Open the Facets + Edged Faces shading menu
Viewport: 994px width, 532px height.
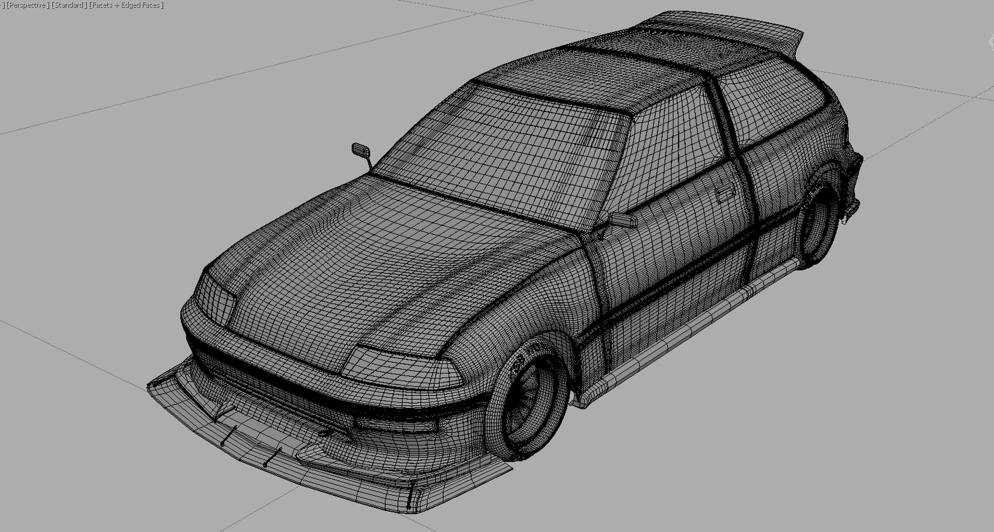[x=125, y=5]
